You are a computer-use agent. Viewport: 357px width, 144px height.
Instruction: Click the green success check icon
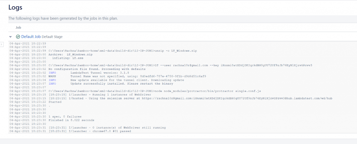(x=18, y=37)
